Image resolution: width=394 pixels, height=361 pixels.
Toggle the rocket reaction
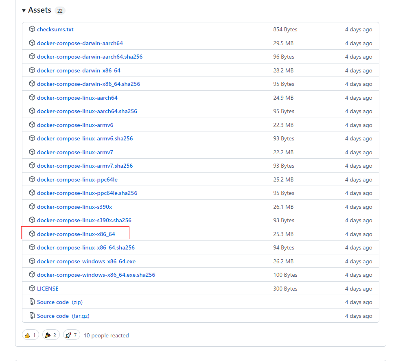(72, 335)
